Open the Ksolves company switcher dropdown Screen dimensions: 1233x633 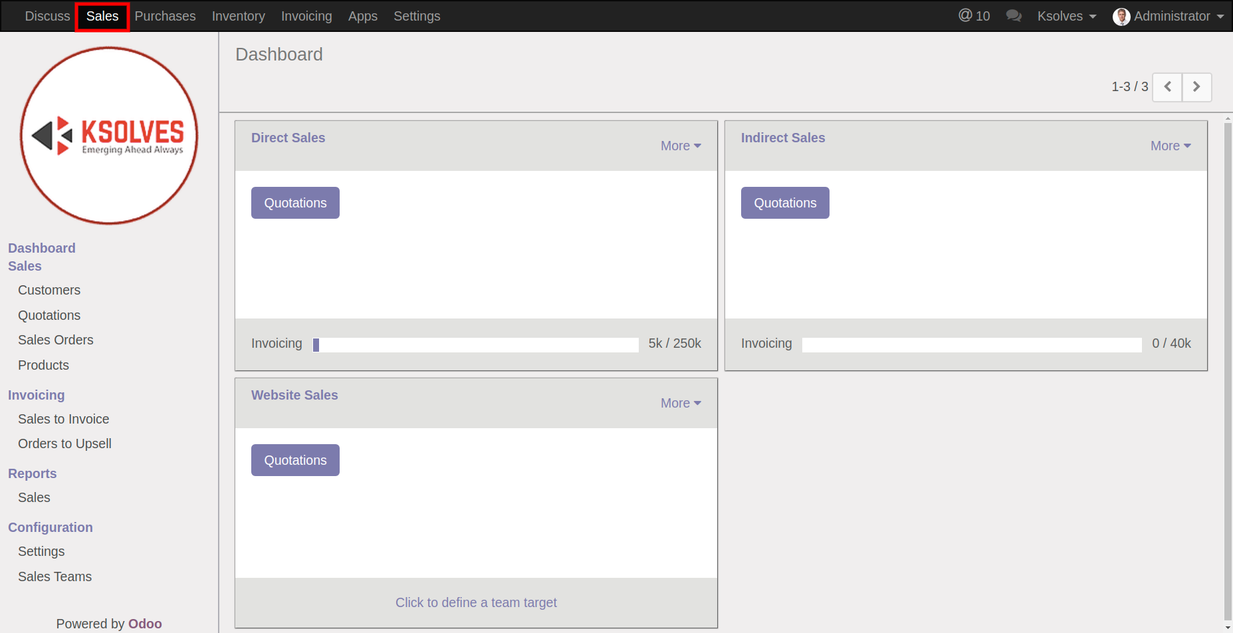pos(1066,16)
